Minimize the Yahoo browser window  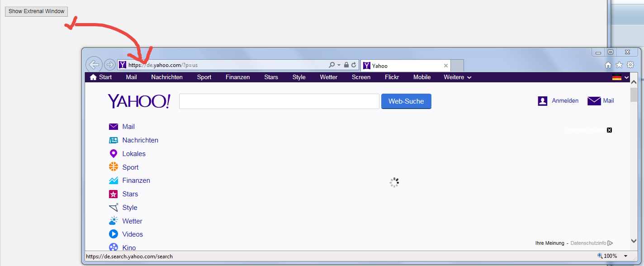(598, 52)
